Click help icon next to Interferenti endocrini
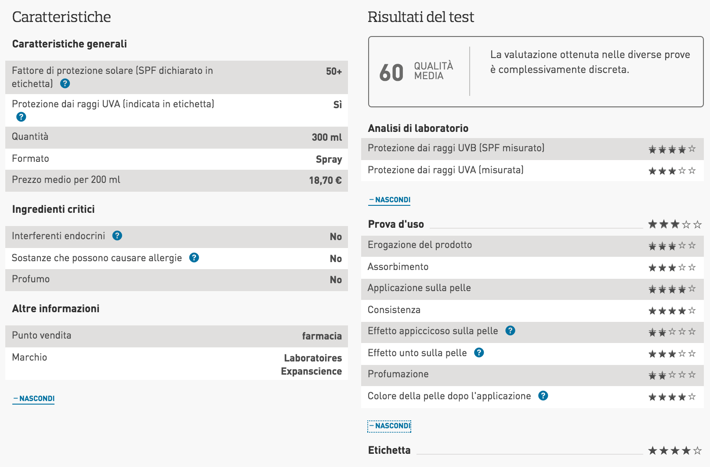Viewport: 710px width, 467px height. click(117, 236)
